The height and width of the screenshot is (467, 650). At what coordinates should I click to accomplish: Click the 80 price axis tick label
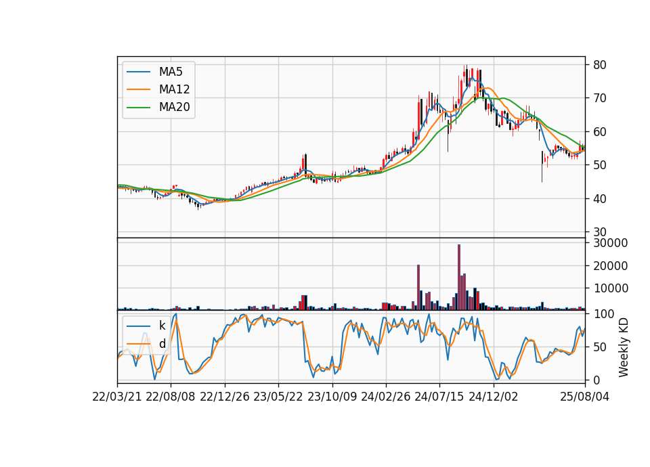(600, 65)
